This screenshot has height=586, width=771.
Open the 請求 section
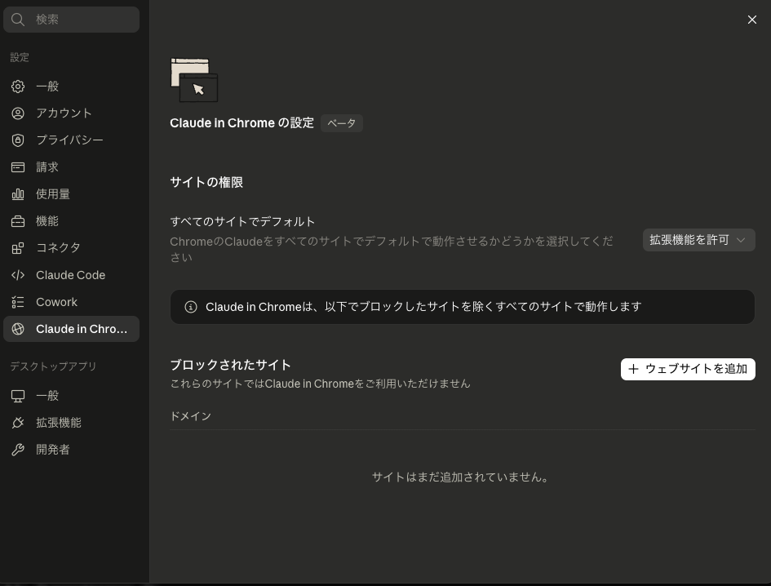(x=71, y=167)
